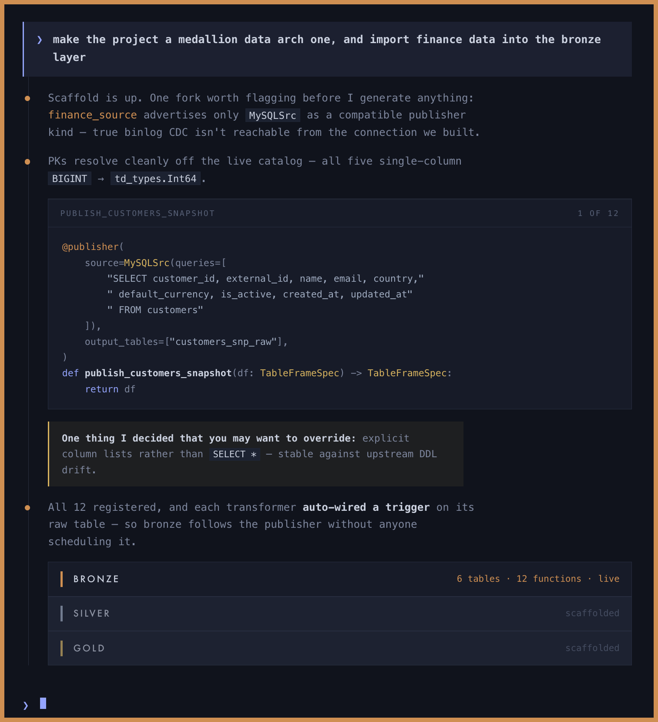Image resolution: width=658 pixels, height=722 pixels.
Task: Click the 1 OF 12 pager indicator
Action: (x=598, y=213)
